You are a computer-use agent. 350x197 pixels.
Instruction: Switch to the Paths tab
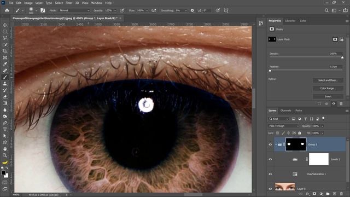coord(299,111)
